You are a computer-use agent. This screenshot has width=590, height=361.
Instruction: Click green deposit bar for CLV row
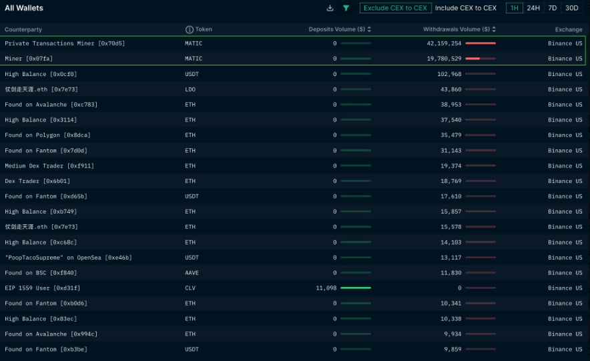(356, 288)
